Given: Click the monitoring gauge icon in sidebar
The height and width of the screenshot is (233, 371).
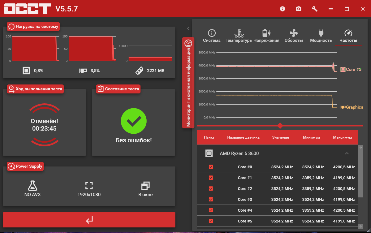Looking at the screenshot, I should pos(188,43).
